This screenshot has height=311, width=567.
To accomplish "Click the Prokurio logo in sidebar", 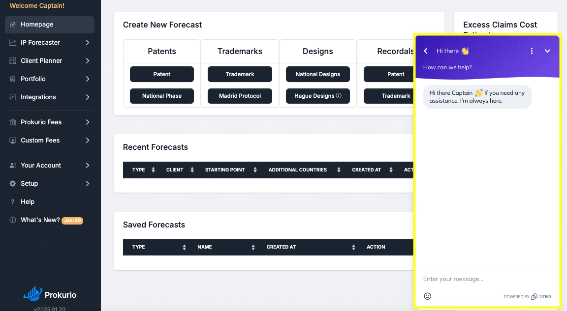I will tap(50, 294).
